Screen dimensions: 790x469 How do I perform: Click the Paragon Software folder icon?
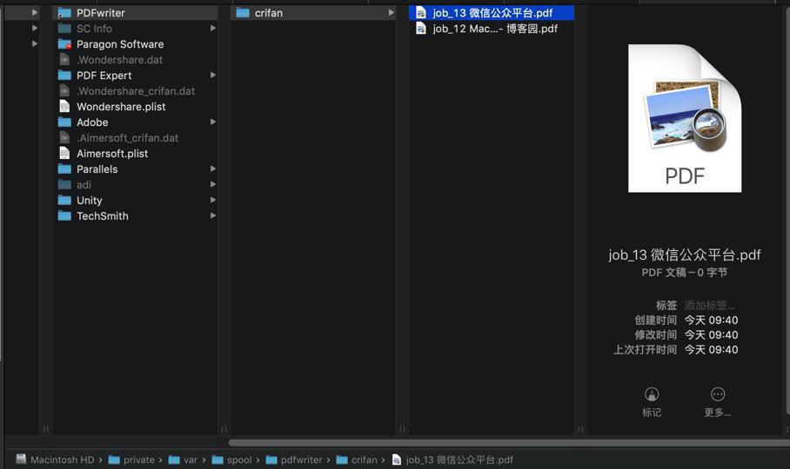[64, 44]
